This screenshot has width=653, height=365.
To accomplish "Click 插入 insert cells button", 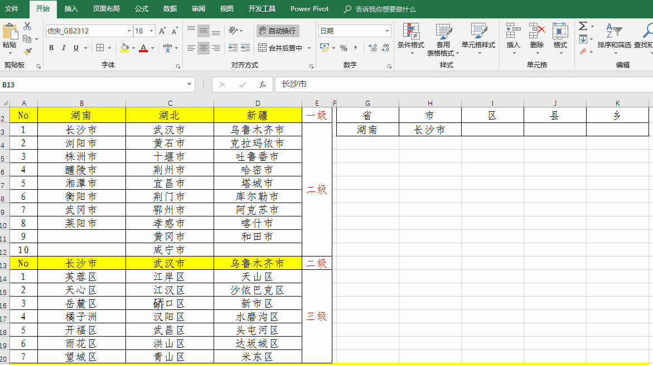I will [513, 39].
